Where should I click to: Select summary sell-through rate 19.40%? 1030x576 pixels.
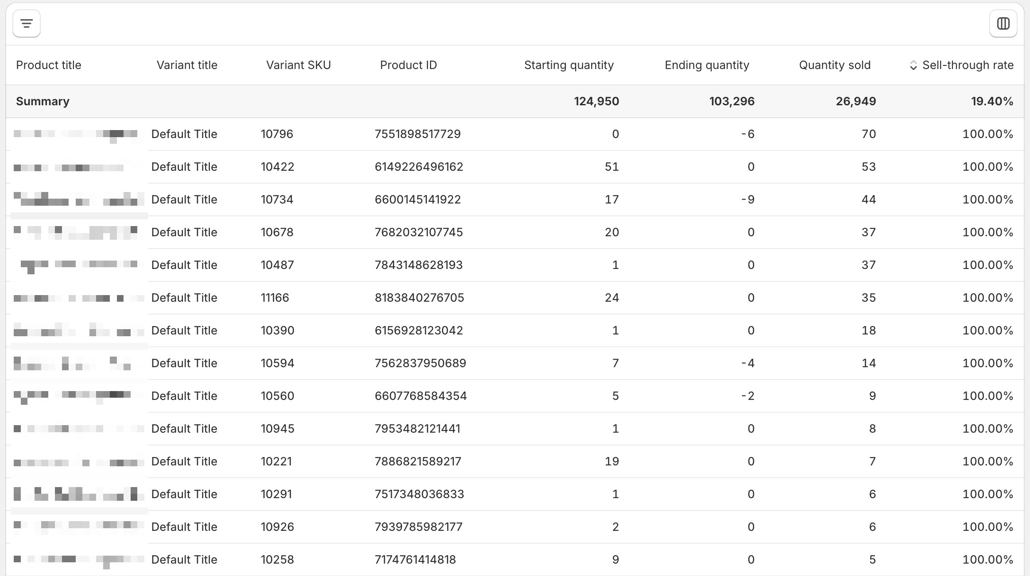click(x=992, y=101)
